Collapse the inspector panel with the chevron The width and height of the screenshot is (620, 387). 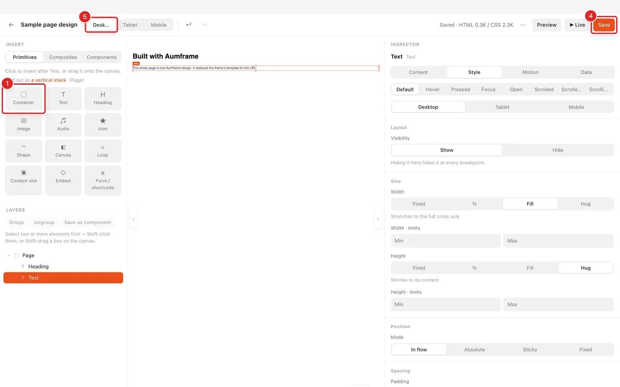coord(378,219)
